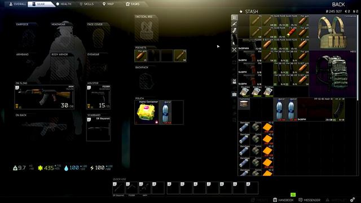This screenshot has height=203, width=361.
Task: Open the Tasks tab
Action: point(133,4)
